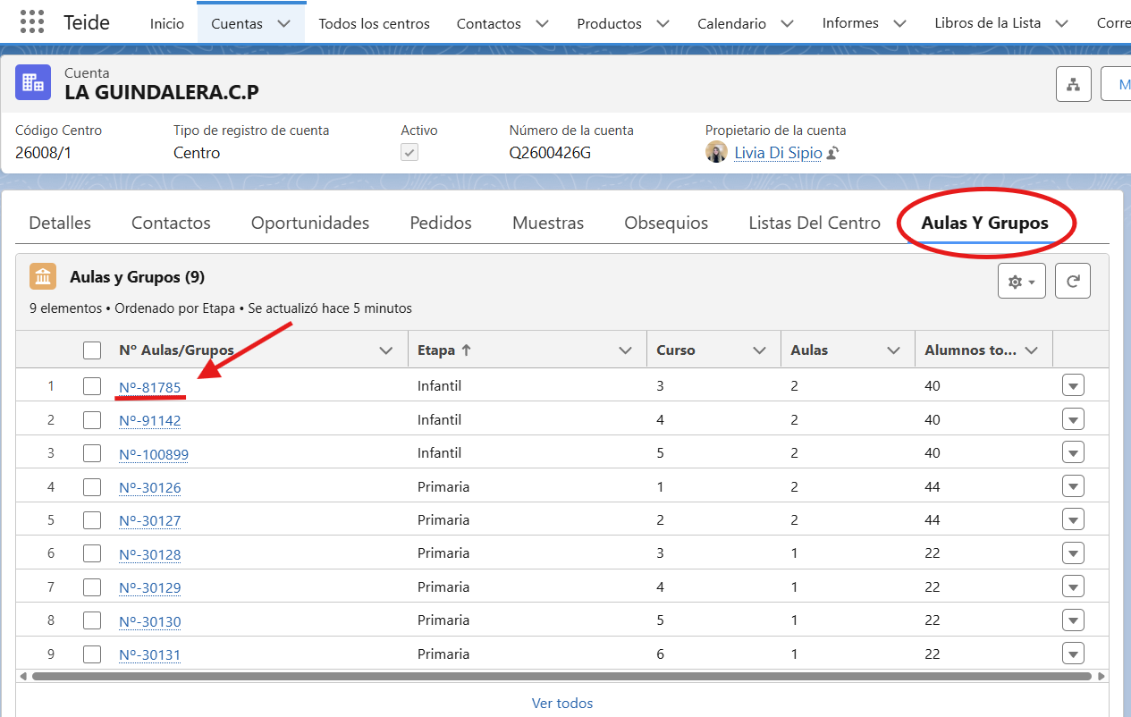Open the account hierarchy icon button
Image resolution: width=1131 pixels, height=717 pixels.
pyautogui.click(x=1073, y=84)
